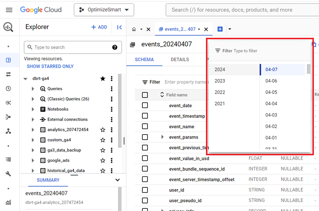Open Analytics Hub sidebar icon
This screenshot has height=211, width=319.
tap(8, 103)
